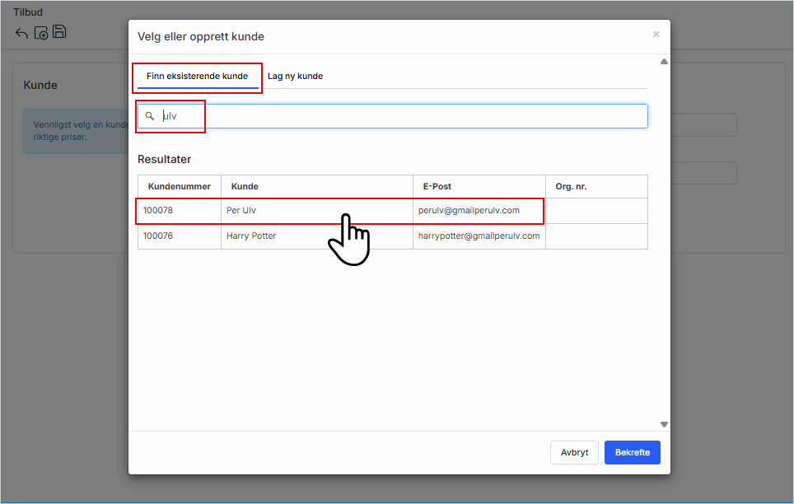Click into the customer search field
Viewport: 794px width, 504px height.
pyautogui.click(x=404, y=116)
